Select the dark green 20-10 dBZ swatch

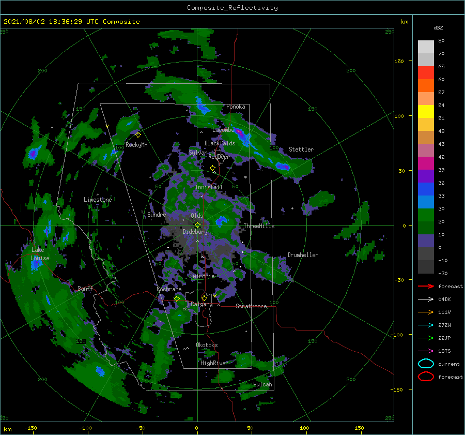(x=426, y=228)
